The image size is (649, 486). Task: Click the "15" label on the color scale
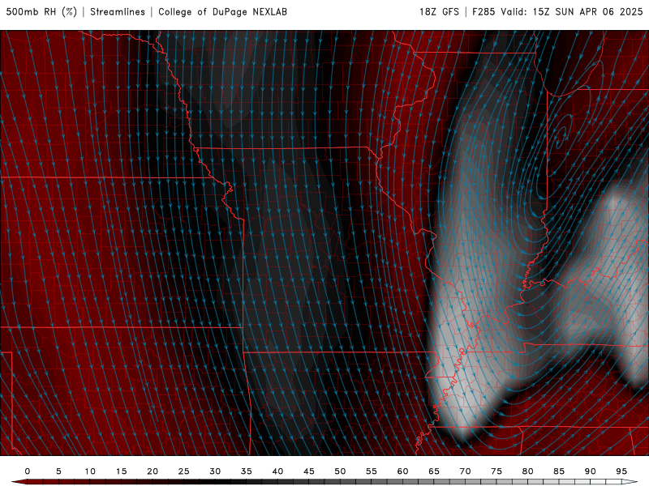tap(121, 471)
